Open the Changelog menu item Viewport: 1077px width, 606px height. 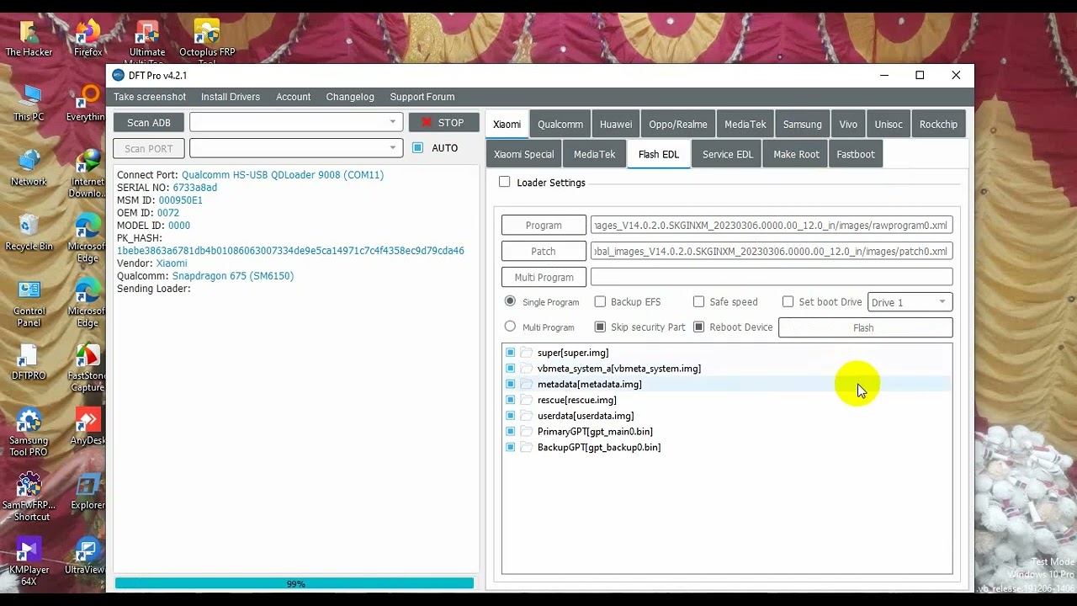(350, 97)
